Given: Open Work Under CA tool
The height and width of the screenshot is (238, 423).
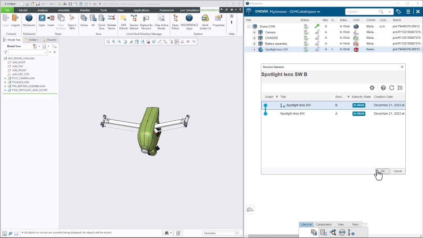Looking at the screenshot, I should click(x=205, y=22).
